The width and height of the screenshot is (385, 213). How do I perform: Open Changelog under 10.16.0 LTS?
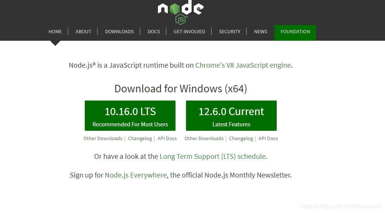point(140,138)
